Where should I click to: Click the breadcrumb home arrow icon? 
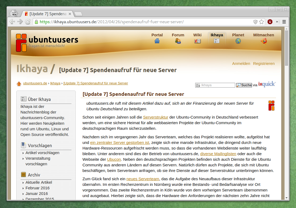pos(19,84)
